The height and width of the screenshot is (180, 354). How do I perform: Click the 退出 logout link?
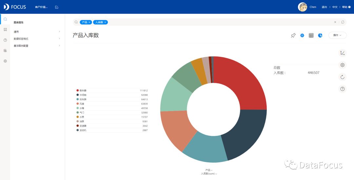[324, 7]
